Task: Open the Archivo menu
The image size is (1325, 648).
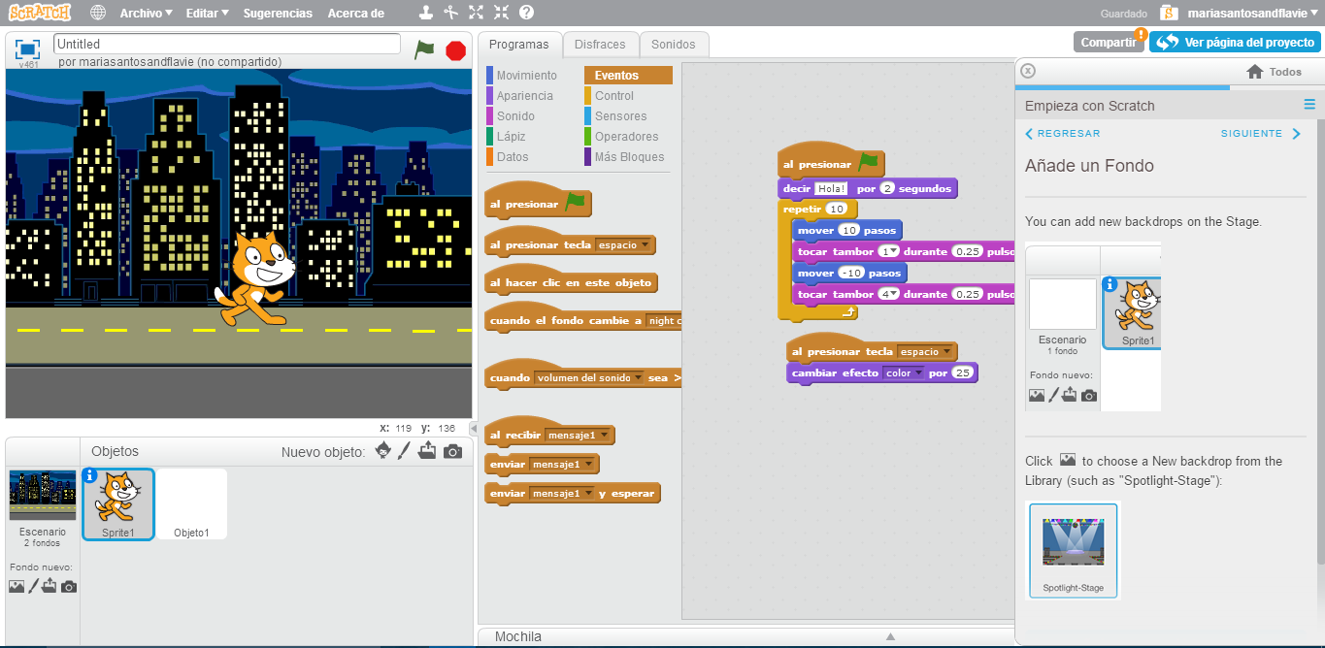Action: (146, 14)
